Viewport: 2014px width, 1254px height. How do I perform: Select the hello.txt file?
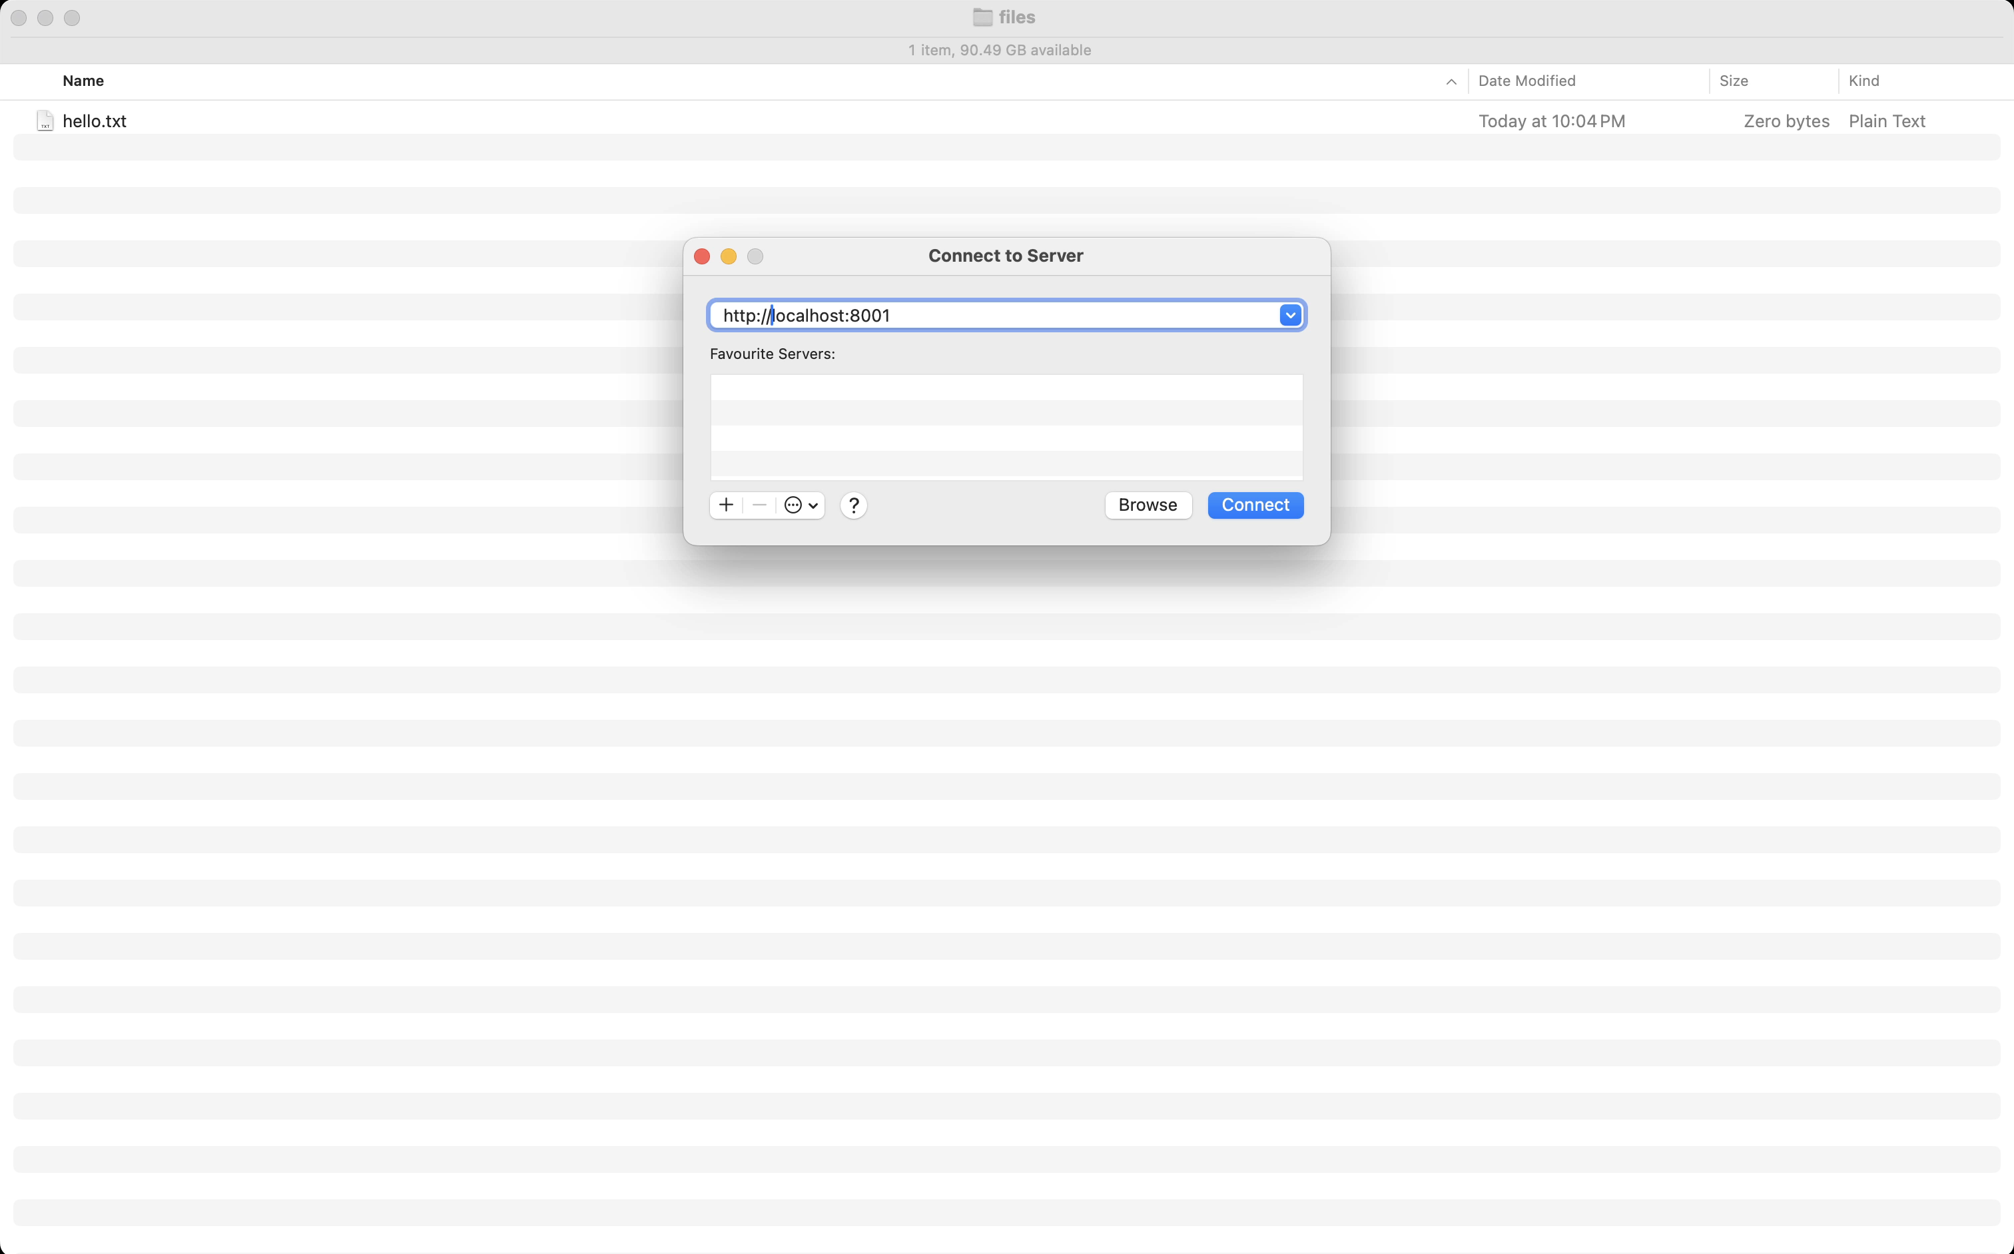(x=95, y=121)
